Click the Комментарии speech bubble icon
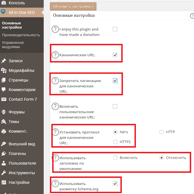Image resolution: width=194 pixels, height=194 pixels. click(4, 89)
